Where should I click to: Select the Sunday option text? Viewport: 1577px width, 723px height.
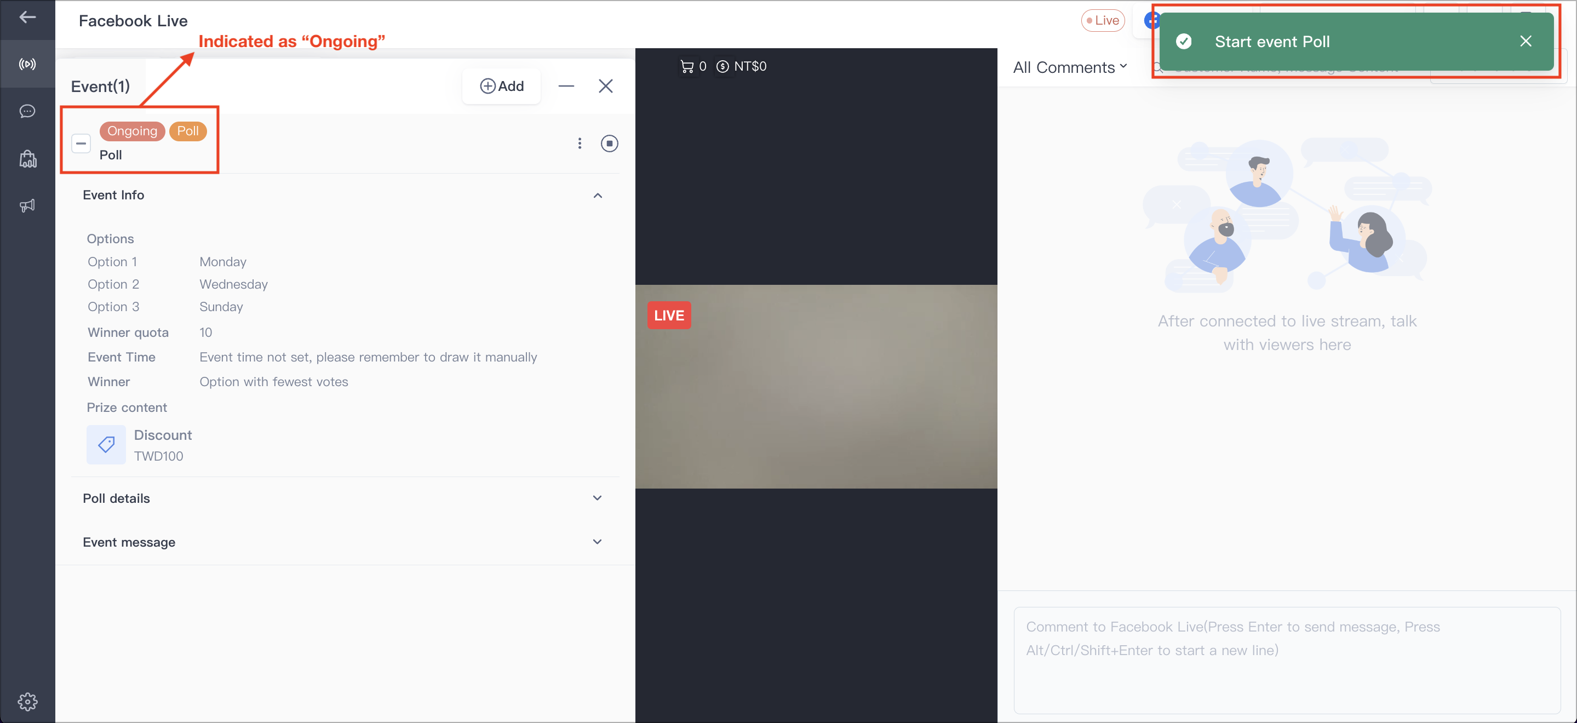tap(221, 307)
